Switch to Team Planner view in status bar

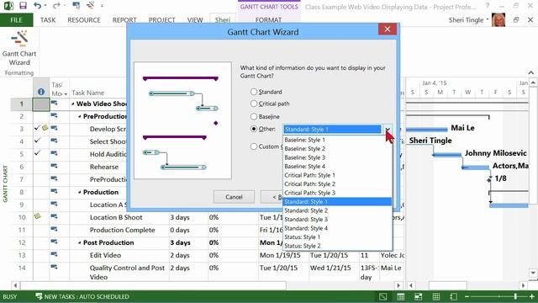tap(419, 296)
